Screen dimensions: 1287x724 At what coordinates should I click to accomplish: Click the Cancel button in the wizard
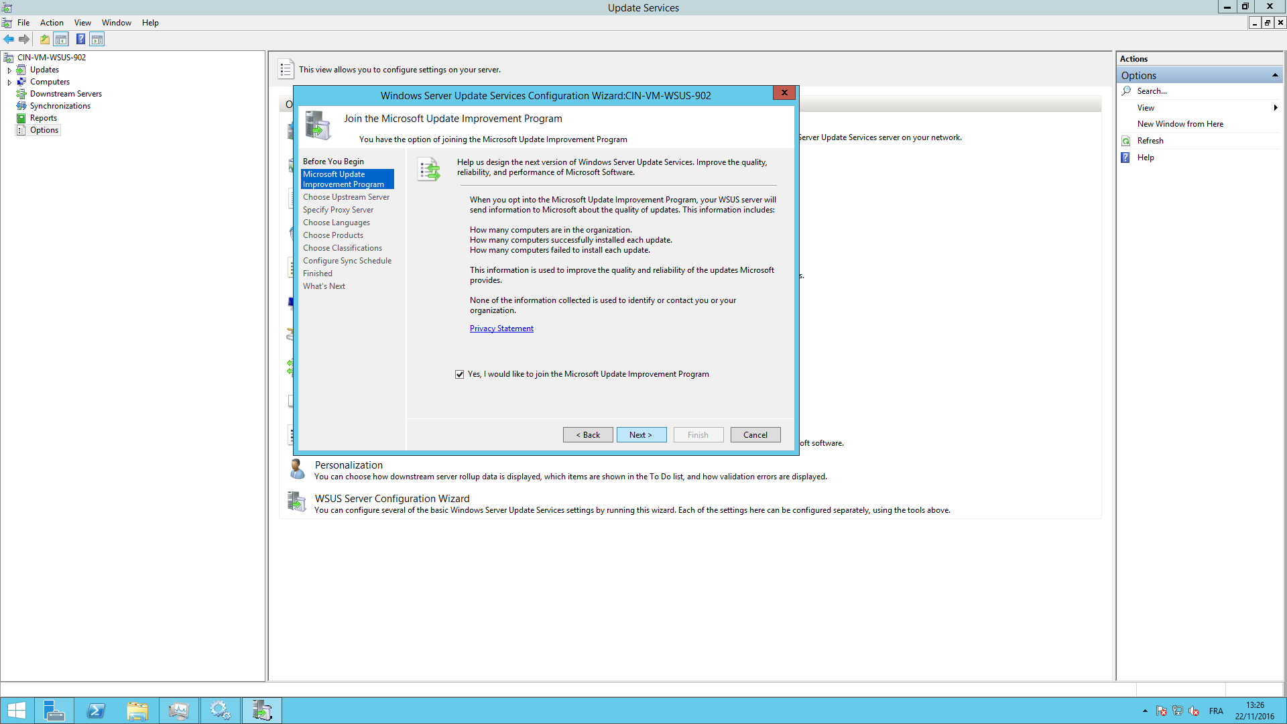point(755,435)
